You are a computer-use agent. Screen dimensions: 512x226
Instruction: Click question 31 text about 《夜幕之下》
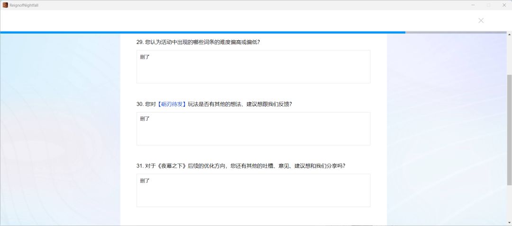click(241, 166)
